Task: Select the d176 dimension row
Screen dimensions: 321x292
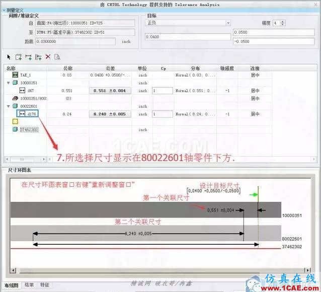Action: pyautogui.click(x=28, y=114)
